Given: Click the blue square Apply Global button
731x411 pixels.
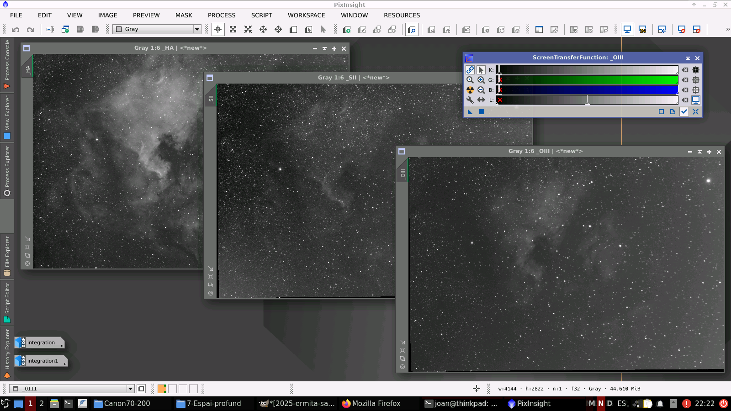Looking at the screenshot, I should [x=482, y=112].
